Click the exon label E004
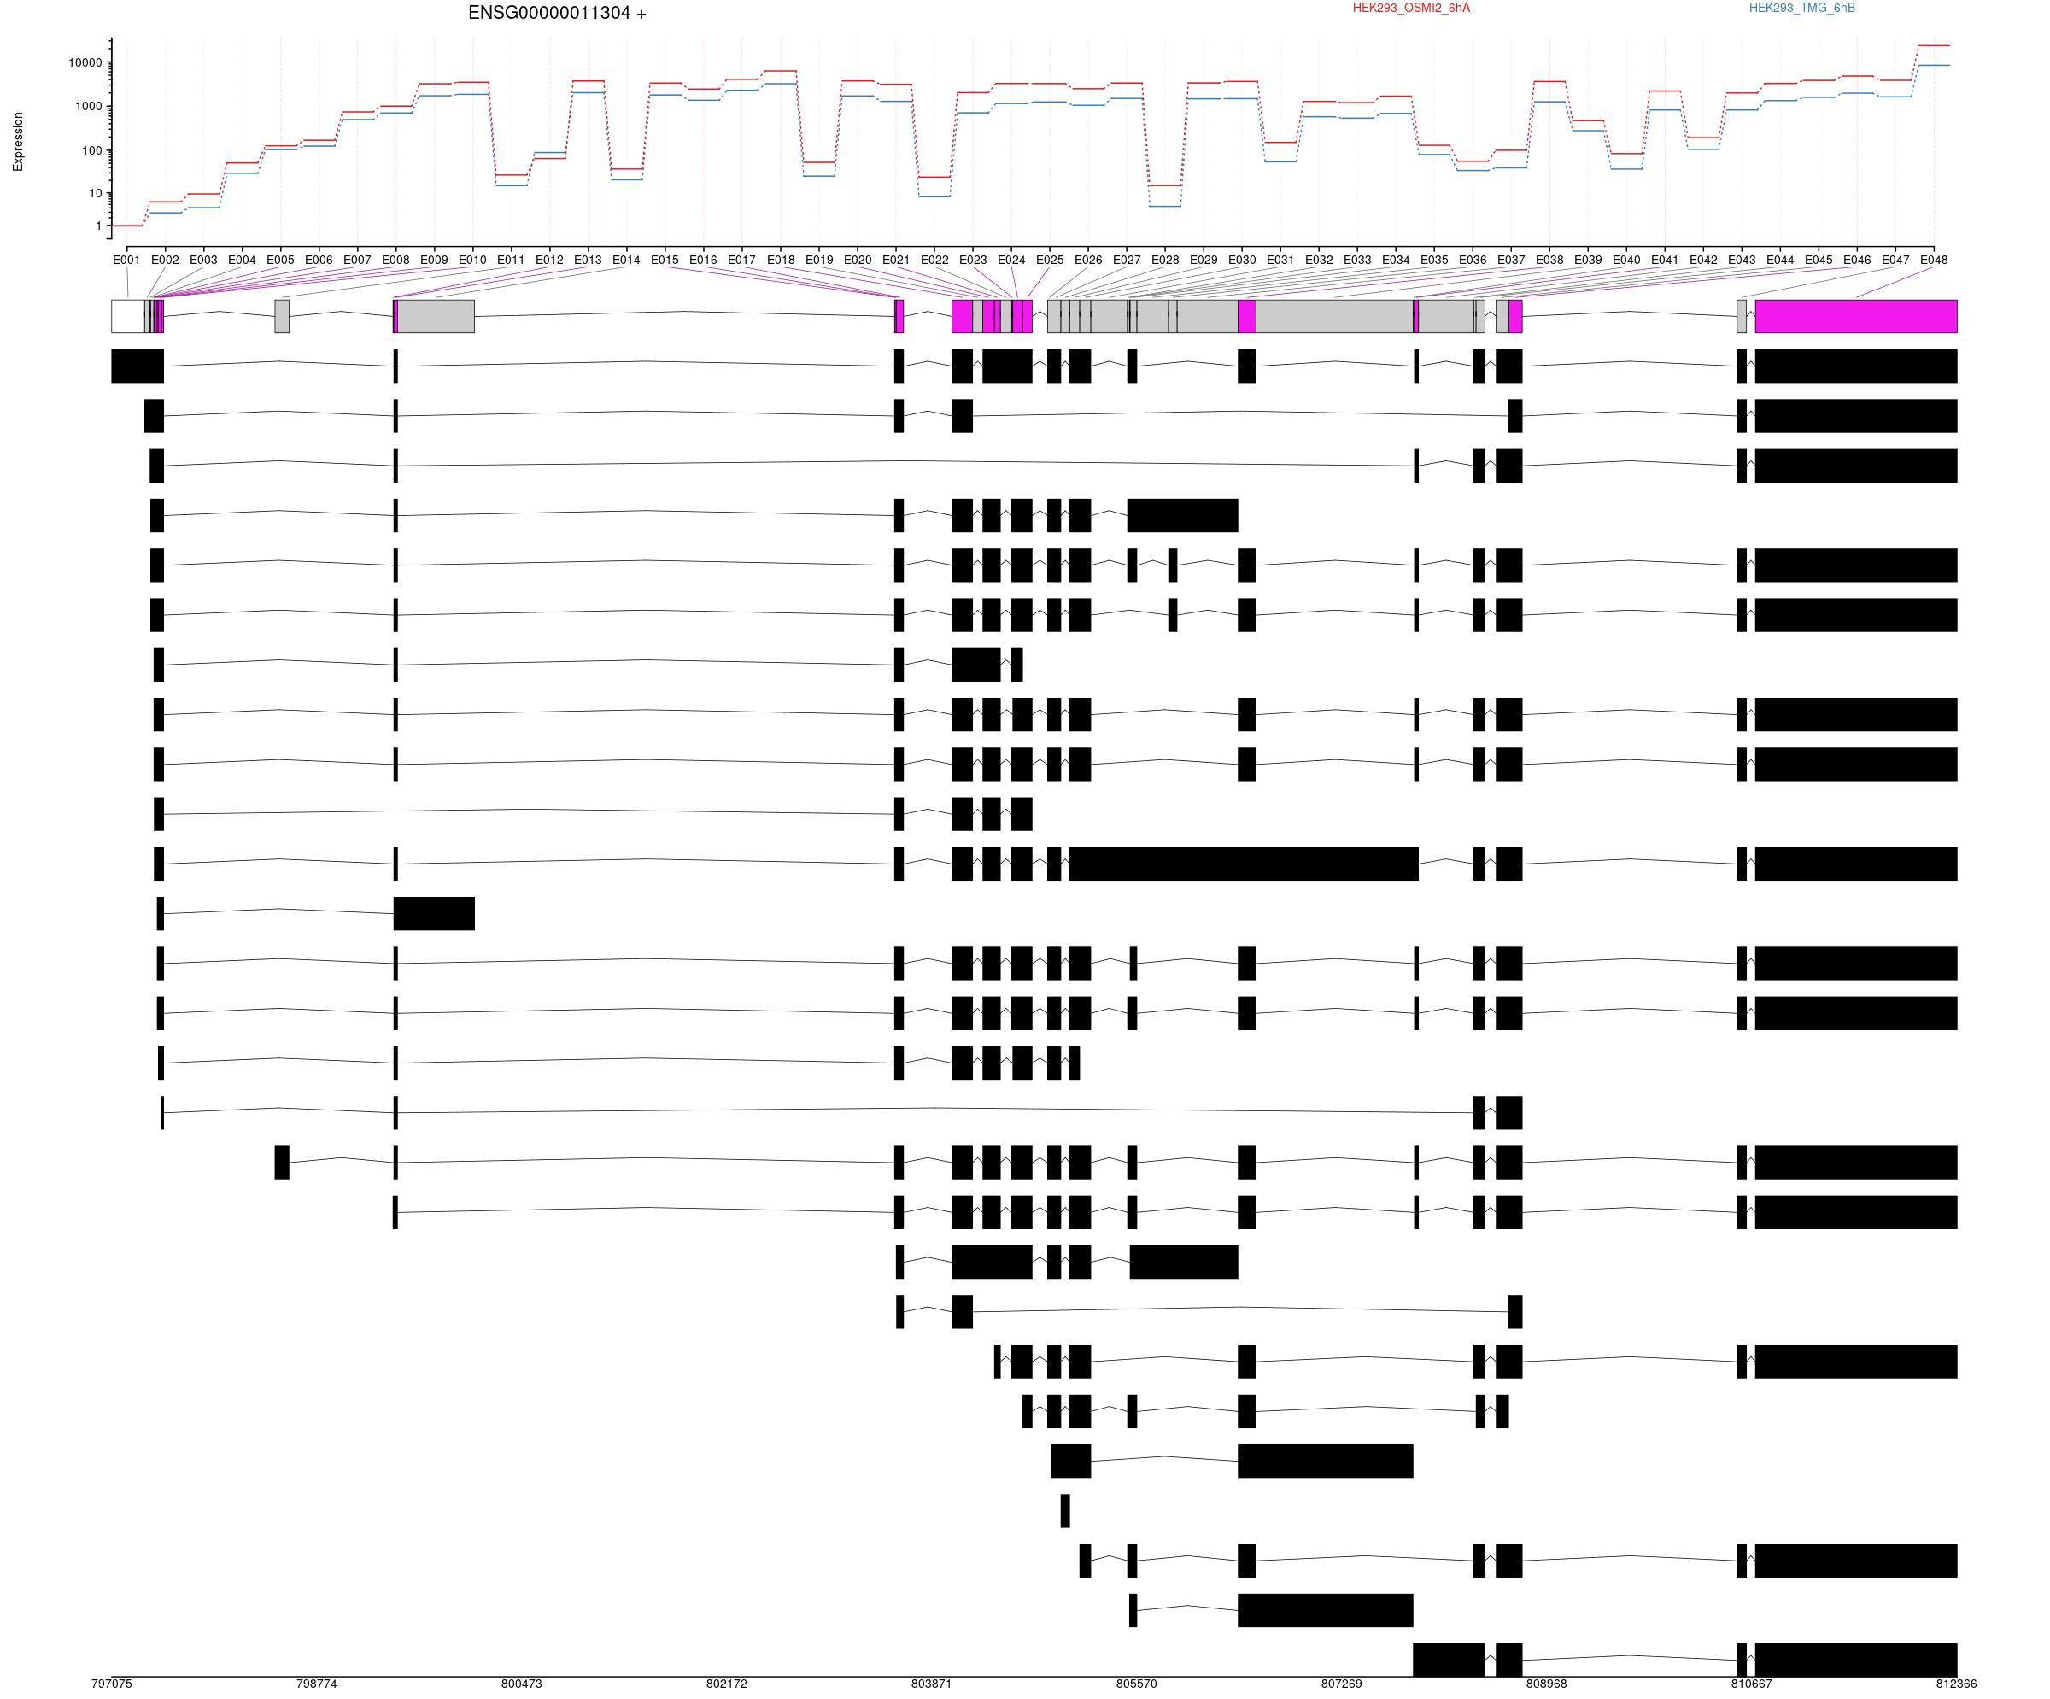The image size is (2050, 1699). (242, 260)
